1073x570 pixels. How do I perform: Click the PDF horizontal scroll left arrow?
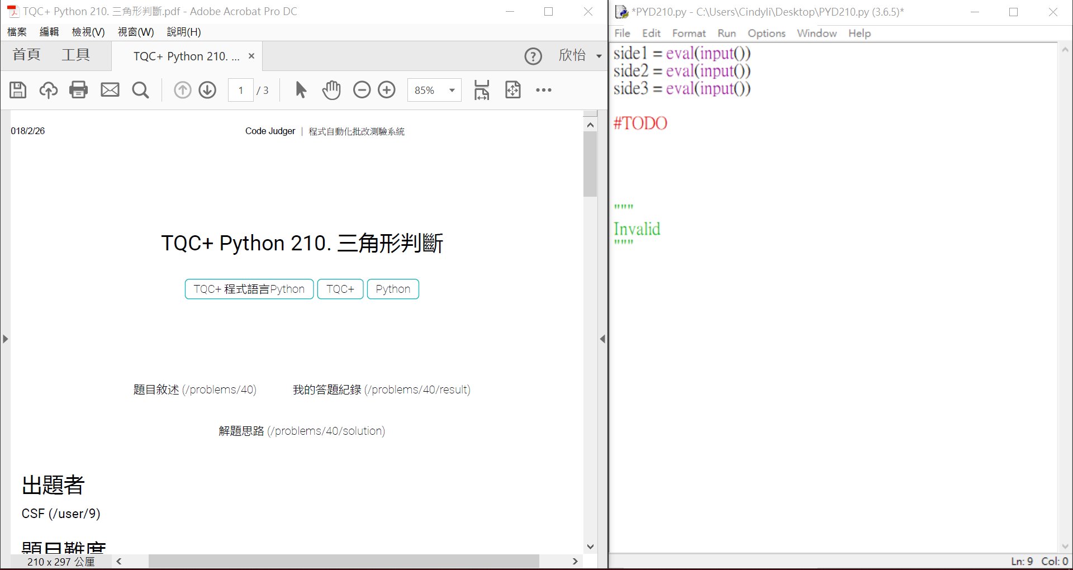(119, 561)
